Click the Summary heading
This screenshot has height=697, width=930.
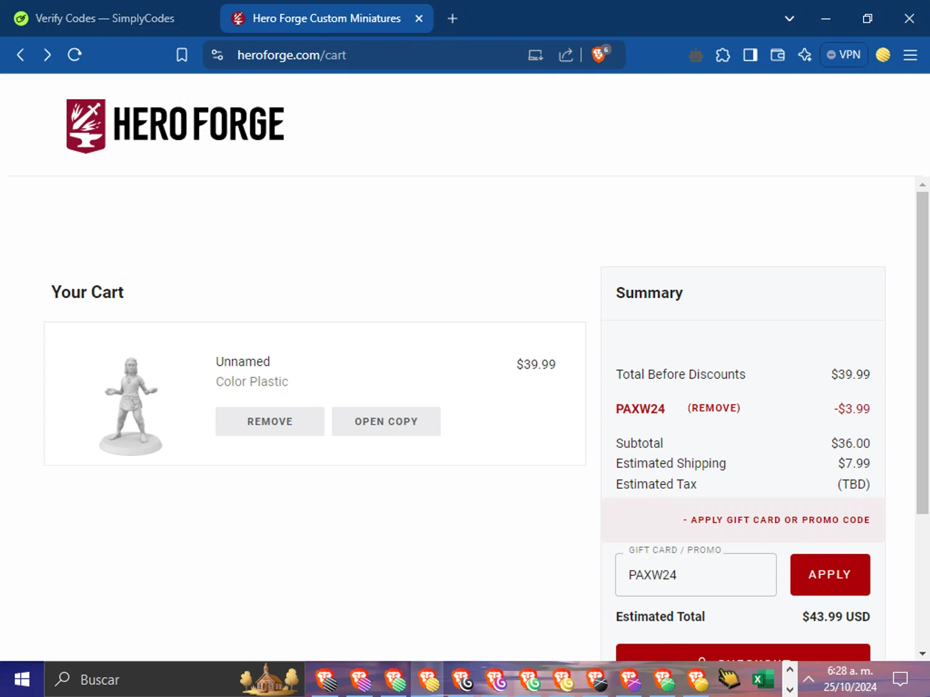pos(649,293)
